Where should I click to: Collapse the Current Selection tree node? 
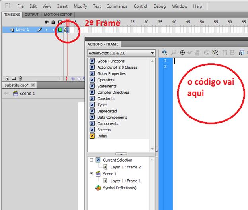click(x=92, y=160)
